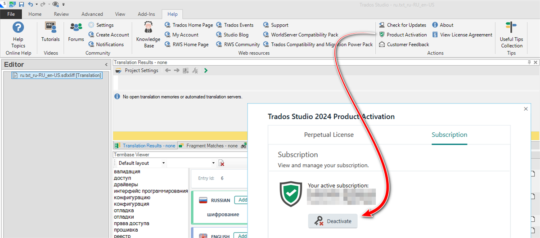
Task: Open RWS Community web resource
Action: coord(238,45)
